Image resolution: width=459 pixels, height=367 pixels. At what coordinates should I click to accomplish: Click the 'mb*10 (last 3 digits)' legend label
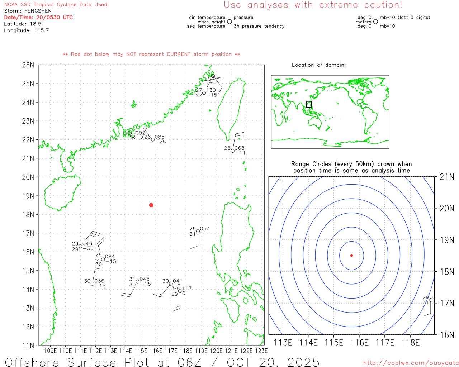(405, 17)
